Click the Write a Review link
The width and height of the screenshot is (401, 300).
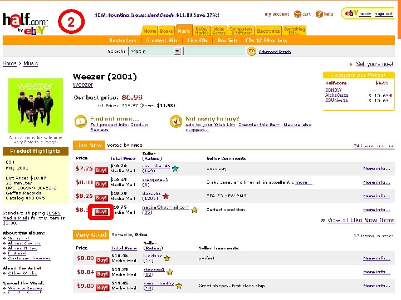(x=25, y=288)
